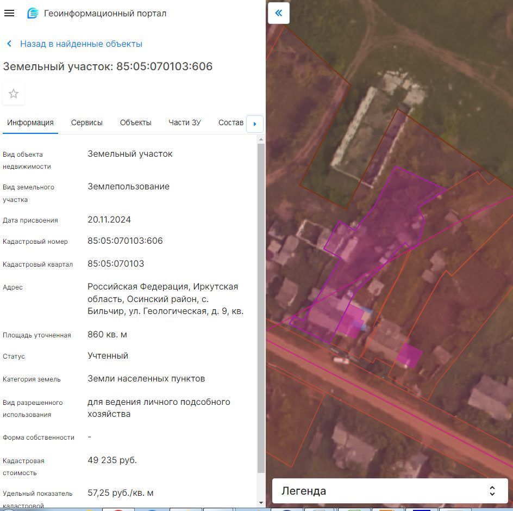This screenshot has height=511, width=513.
Task: Go back via Назад в найденные объекты
Action: coord(81,44)
